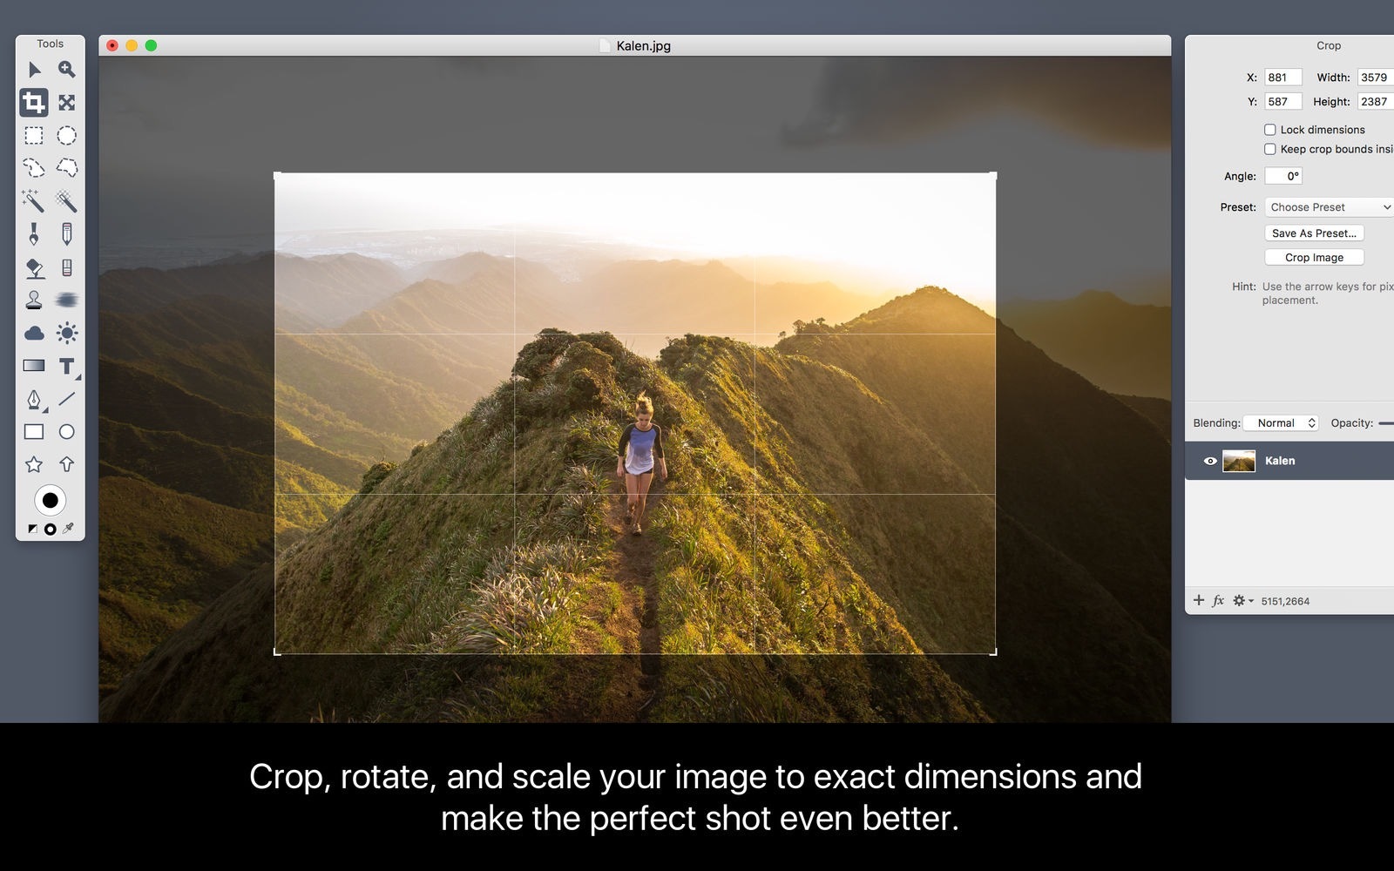Choose the Paint Bucket fill tool
Viewport: 1394px width, 871px height.
coord(34,267)
